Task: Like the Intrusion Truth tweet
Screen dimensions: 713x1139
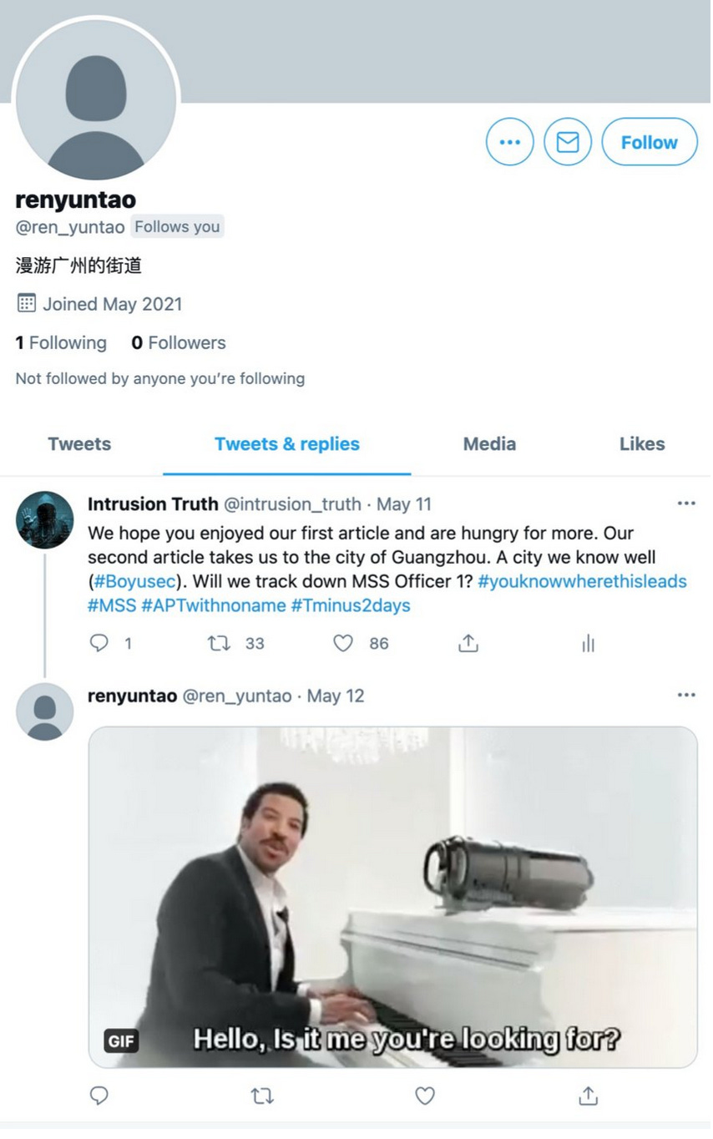Action: pos(343,643)
